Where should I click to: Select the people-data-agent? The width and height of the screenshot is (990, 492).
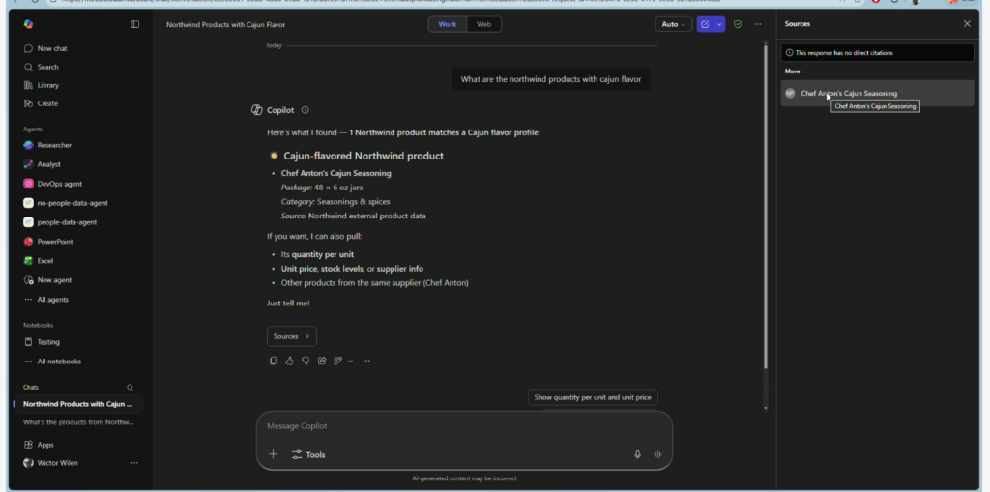pyautogui.click(x=60, y=222)
